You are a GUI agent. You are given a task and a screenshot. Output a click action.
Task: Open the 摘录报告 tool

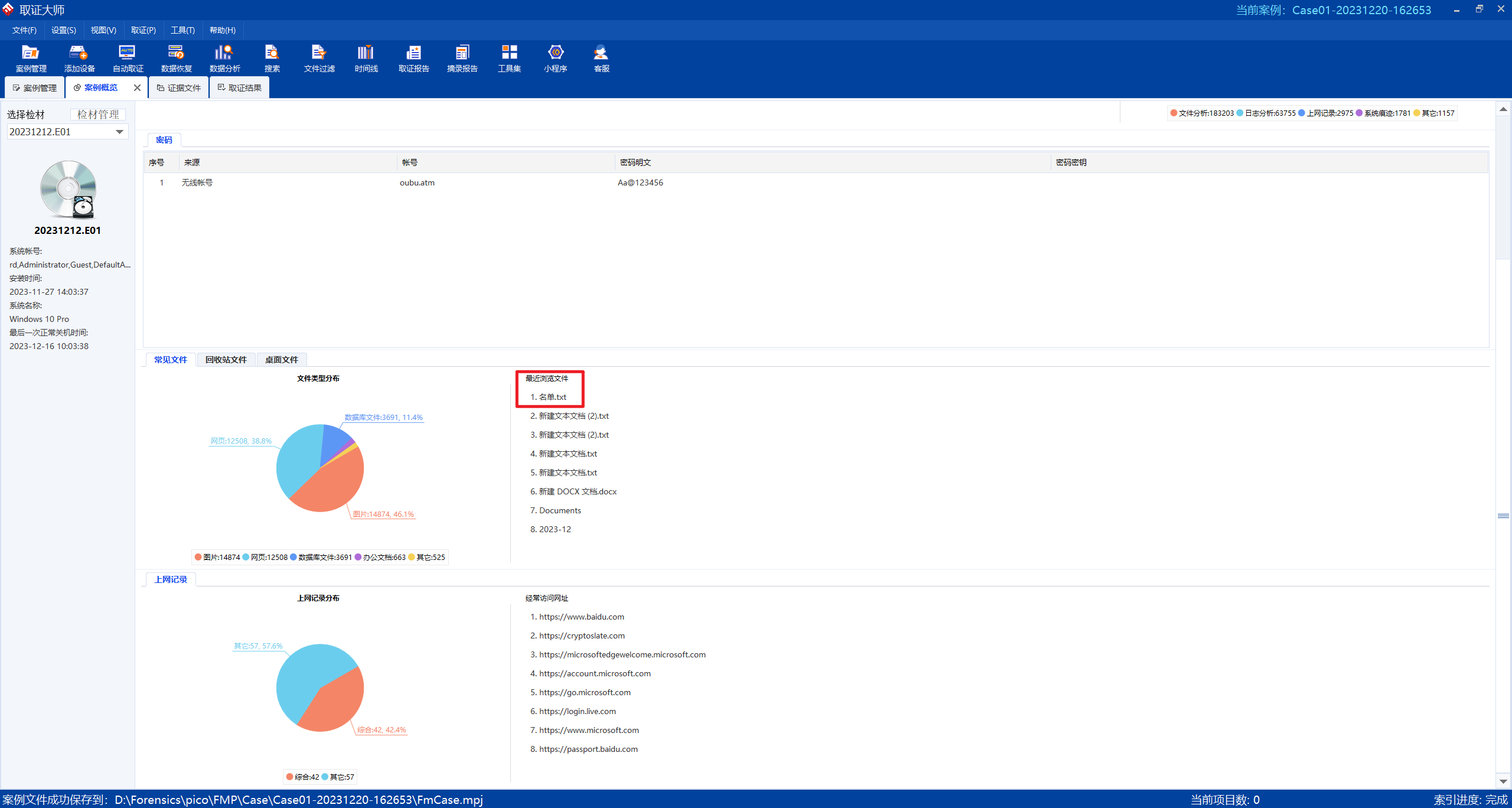462,58
